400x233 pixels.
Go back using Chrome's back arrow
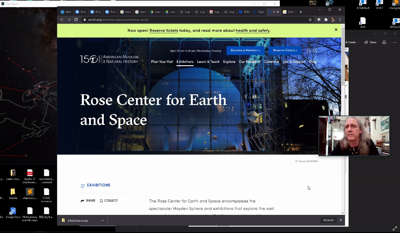tap(62, 20)
